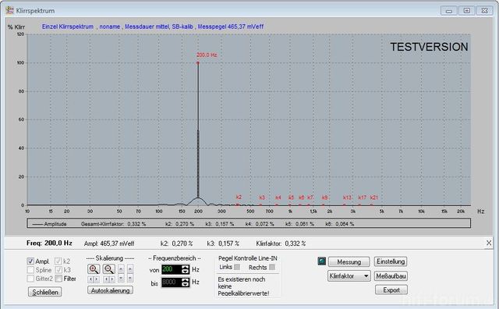
Task: Click the k9 harmonic marker on the graph
Action: pyautogui.click(x=324, y=197)
